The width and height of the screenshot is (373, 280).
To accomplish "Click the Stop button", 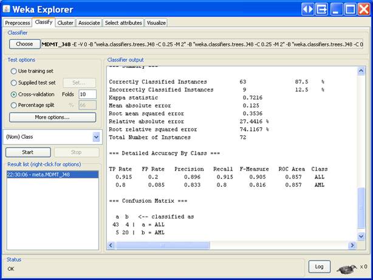I will pos(77,152).
